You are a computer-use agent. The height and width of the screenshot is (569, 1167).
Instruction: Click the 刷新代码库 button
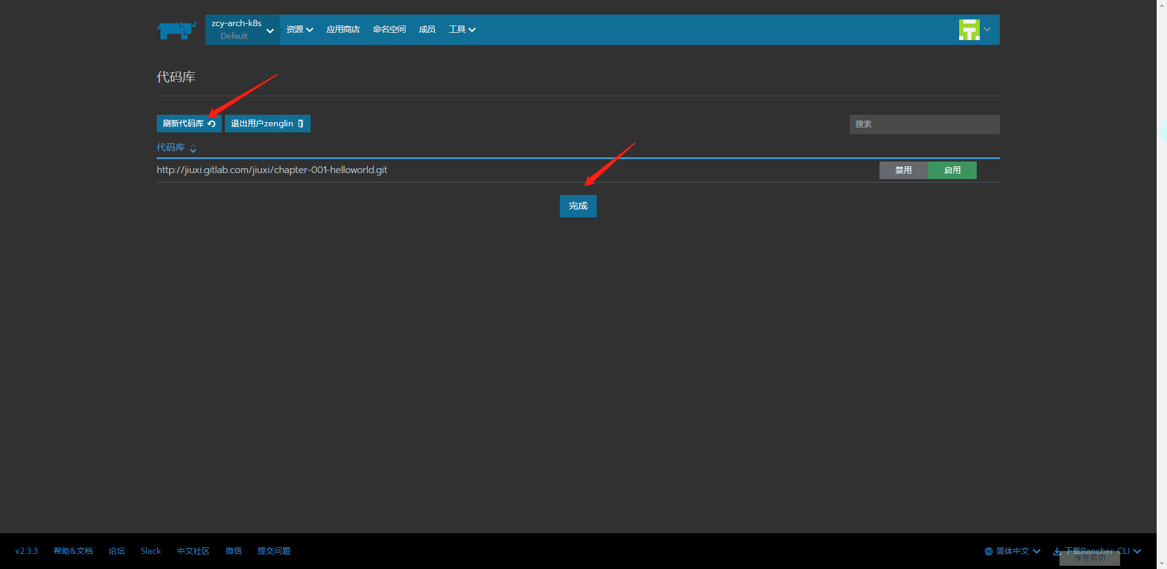tap(189, 123)
